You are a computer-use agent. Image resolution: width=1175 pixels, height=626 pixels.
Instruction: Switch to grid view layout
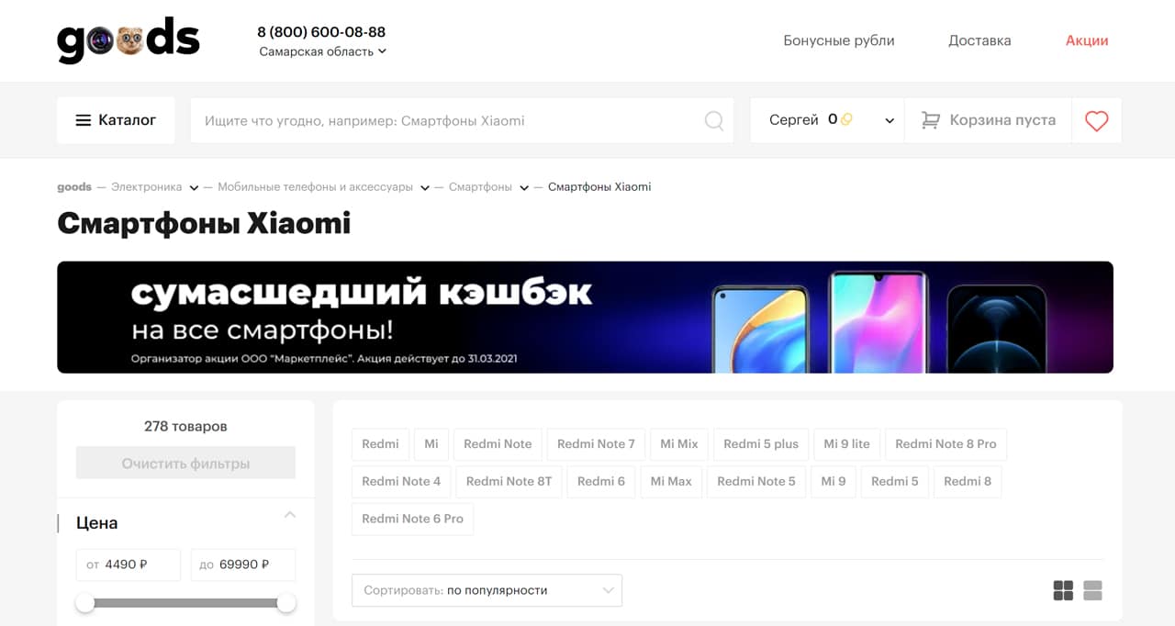click(1063, 590)
